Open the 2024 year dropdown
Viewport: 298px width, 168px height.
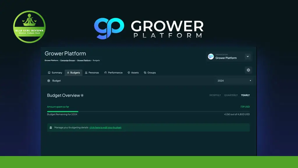pos(234,81)
